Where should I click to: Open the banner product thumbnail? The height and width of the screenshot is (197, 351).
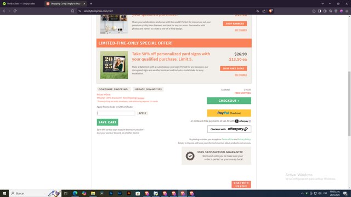click(114, 24)
